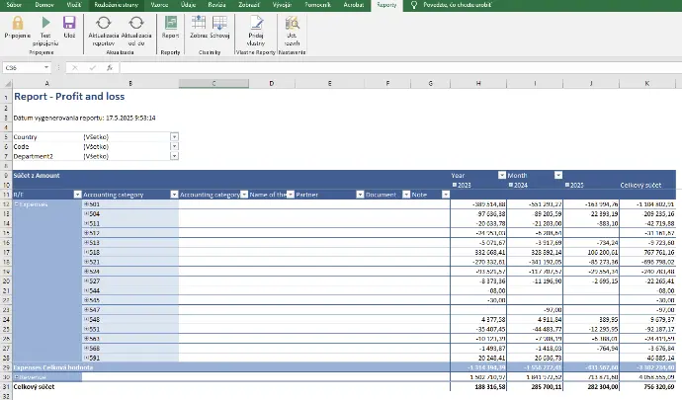Select column H header
682x400 pixels.
(x=478, y=83)
